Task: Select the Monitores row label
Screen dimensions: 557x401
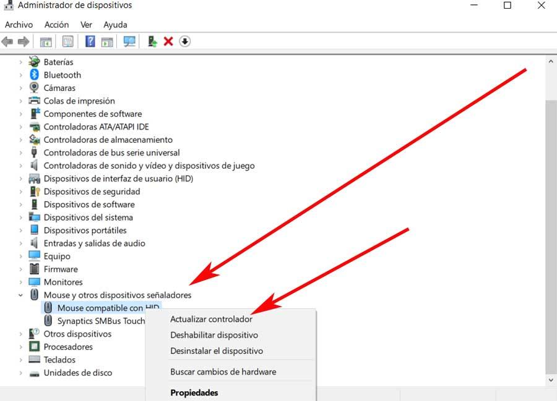Action: [63, 282]
